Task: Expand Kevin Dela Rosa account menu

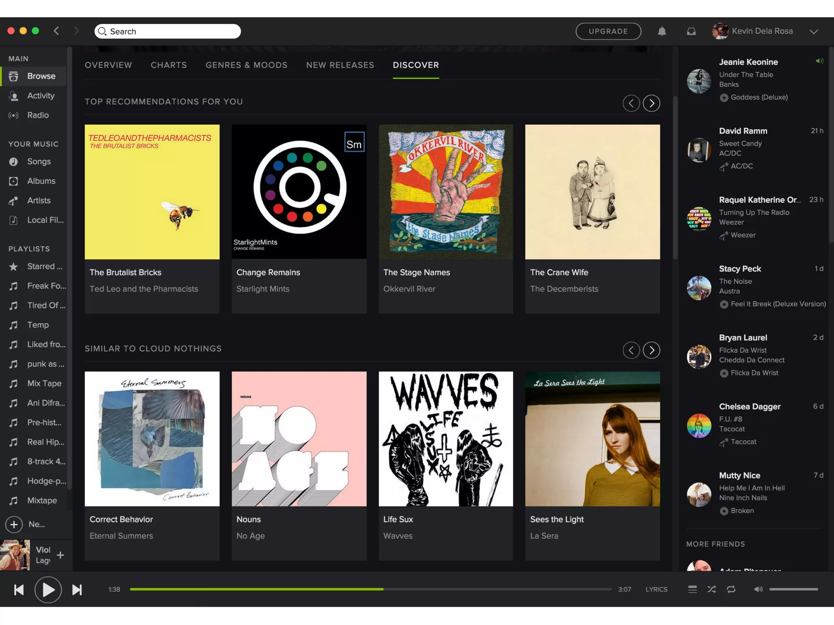Action: 814,32
